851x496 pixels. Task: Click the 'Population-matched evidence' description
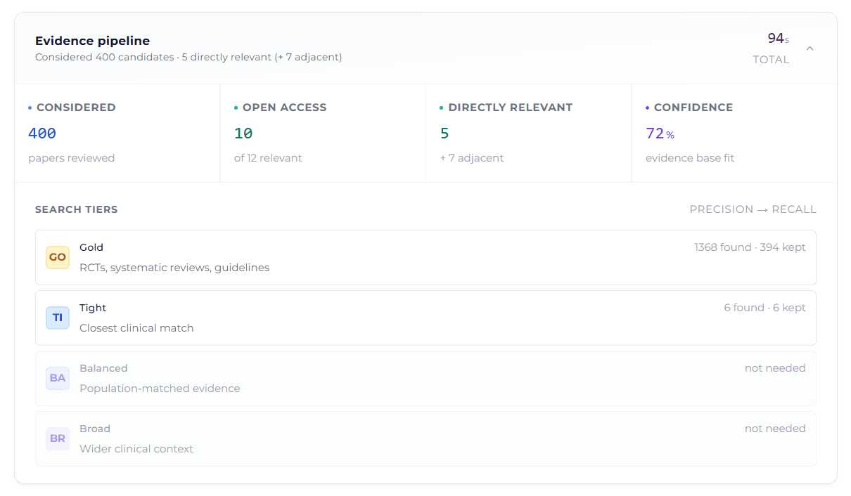(160, 389)
